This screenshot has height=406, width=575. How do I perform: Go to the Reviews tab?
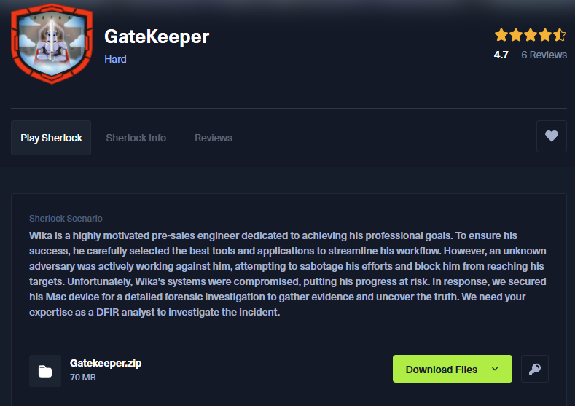[214, 138]
